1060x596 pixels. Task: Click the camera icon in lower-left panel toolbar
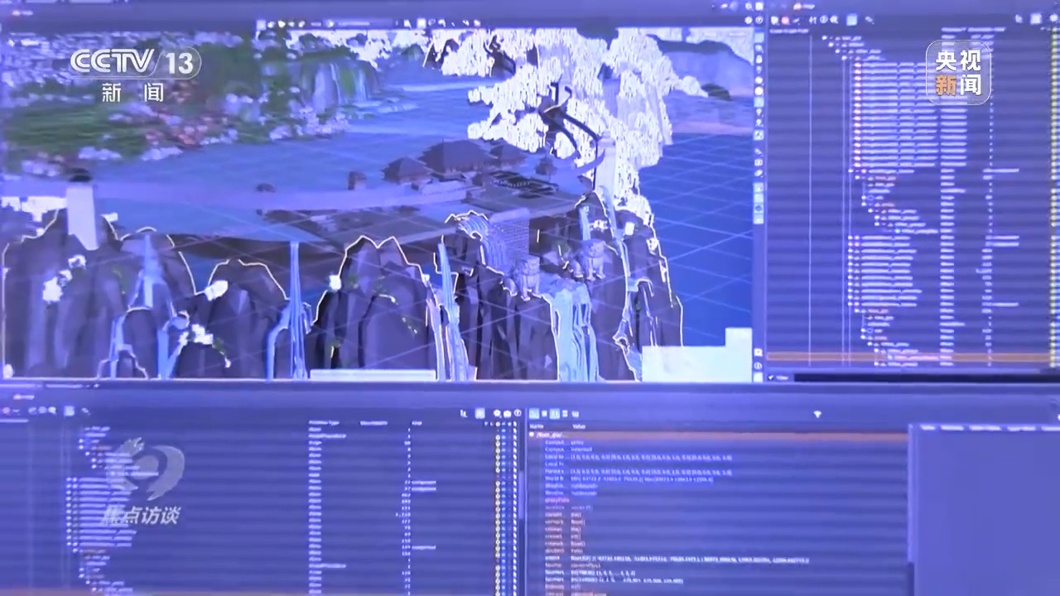click(507, 414)
